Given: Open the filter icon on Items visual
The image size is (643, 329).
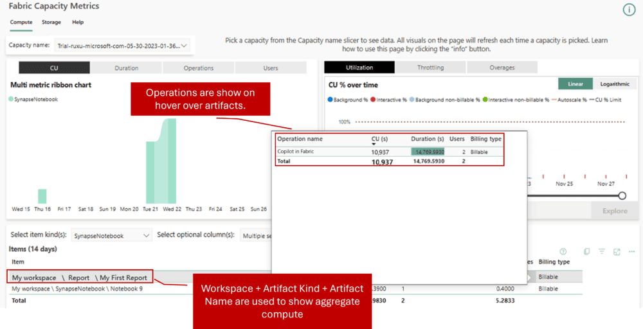Looking at the screenshot, I should [x=602, y=251].
